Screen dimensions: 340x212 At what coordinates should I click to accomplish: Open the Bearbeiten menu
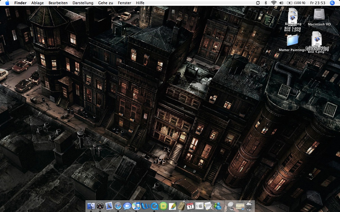click(x=58, y=3)
